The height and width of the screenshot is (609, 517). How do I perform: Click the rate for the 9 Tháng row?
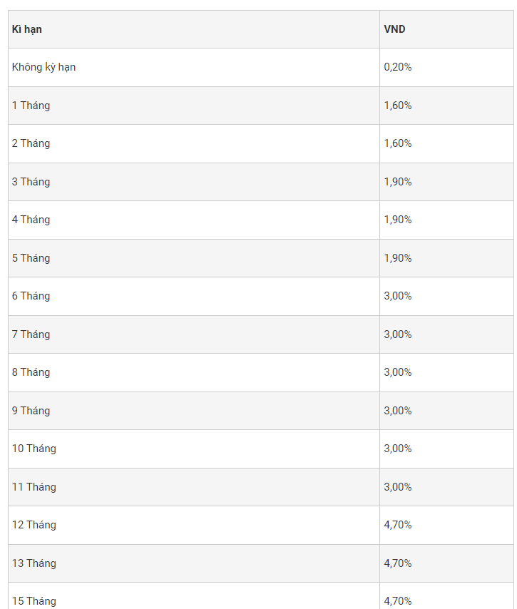[398, 411]
